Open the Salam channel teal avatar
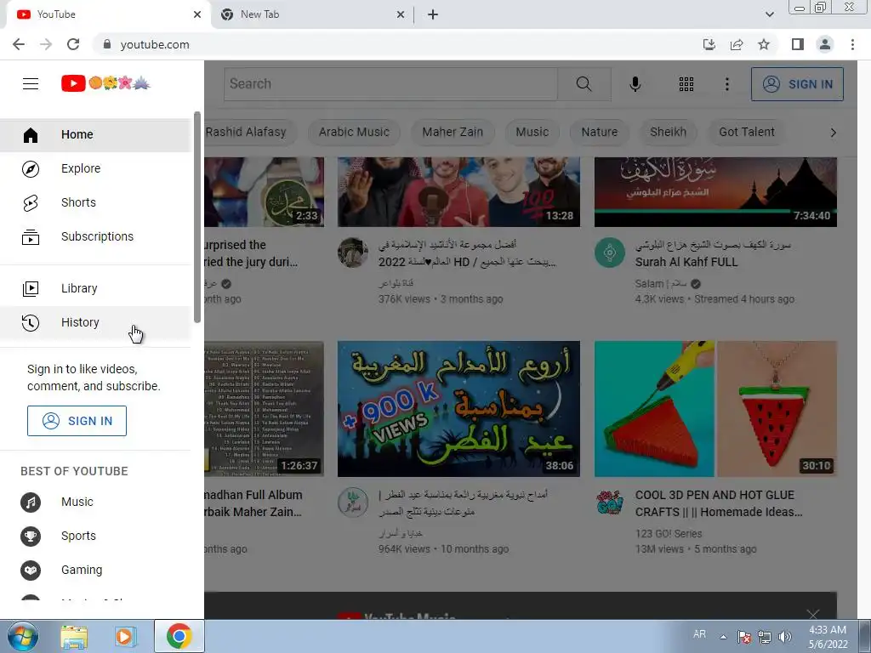Screen dimensions: 871x653 pos(609,253)
